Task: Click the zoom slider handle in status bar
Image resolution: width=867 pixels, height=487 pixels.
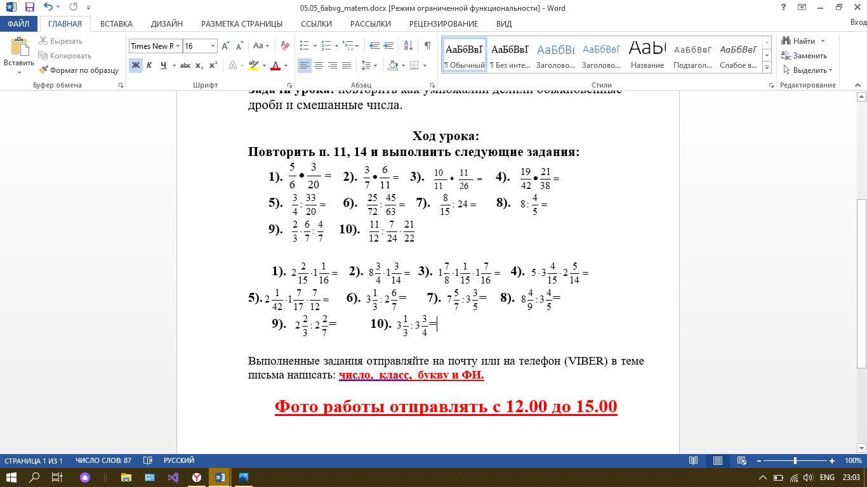Action: coord(795,460)
